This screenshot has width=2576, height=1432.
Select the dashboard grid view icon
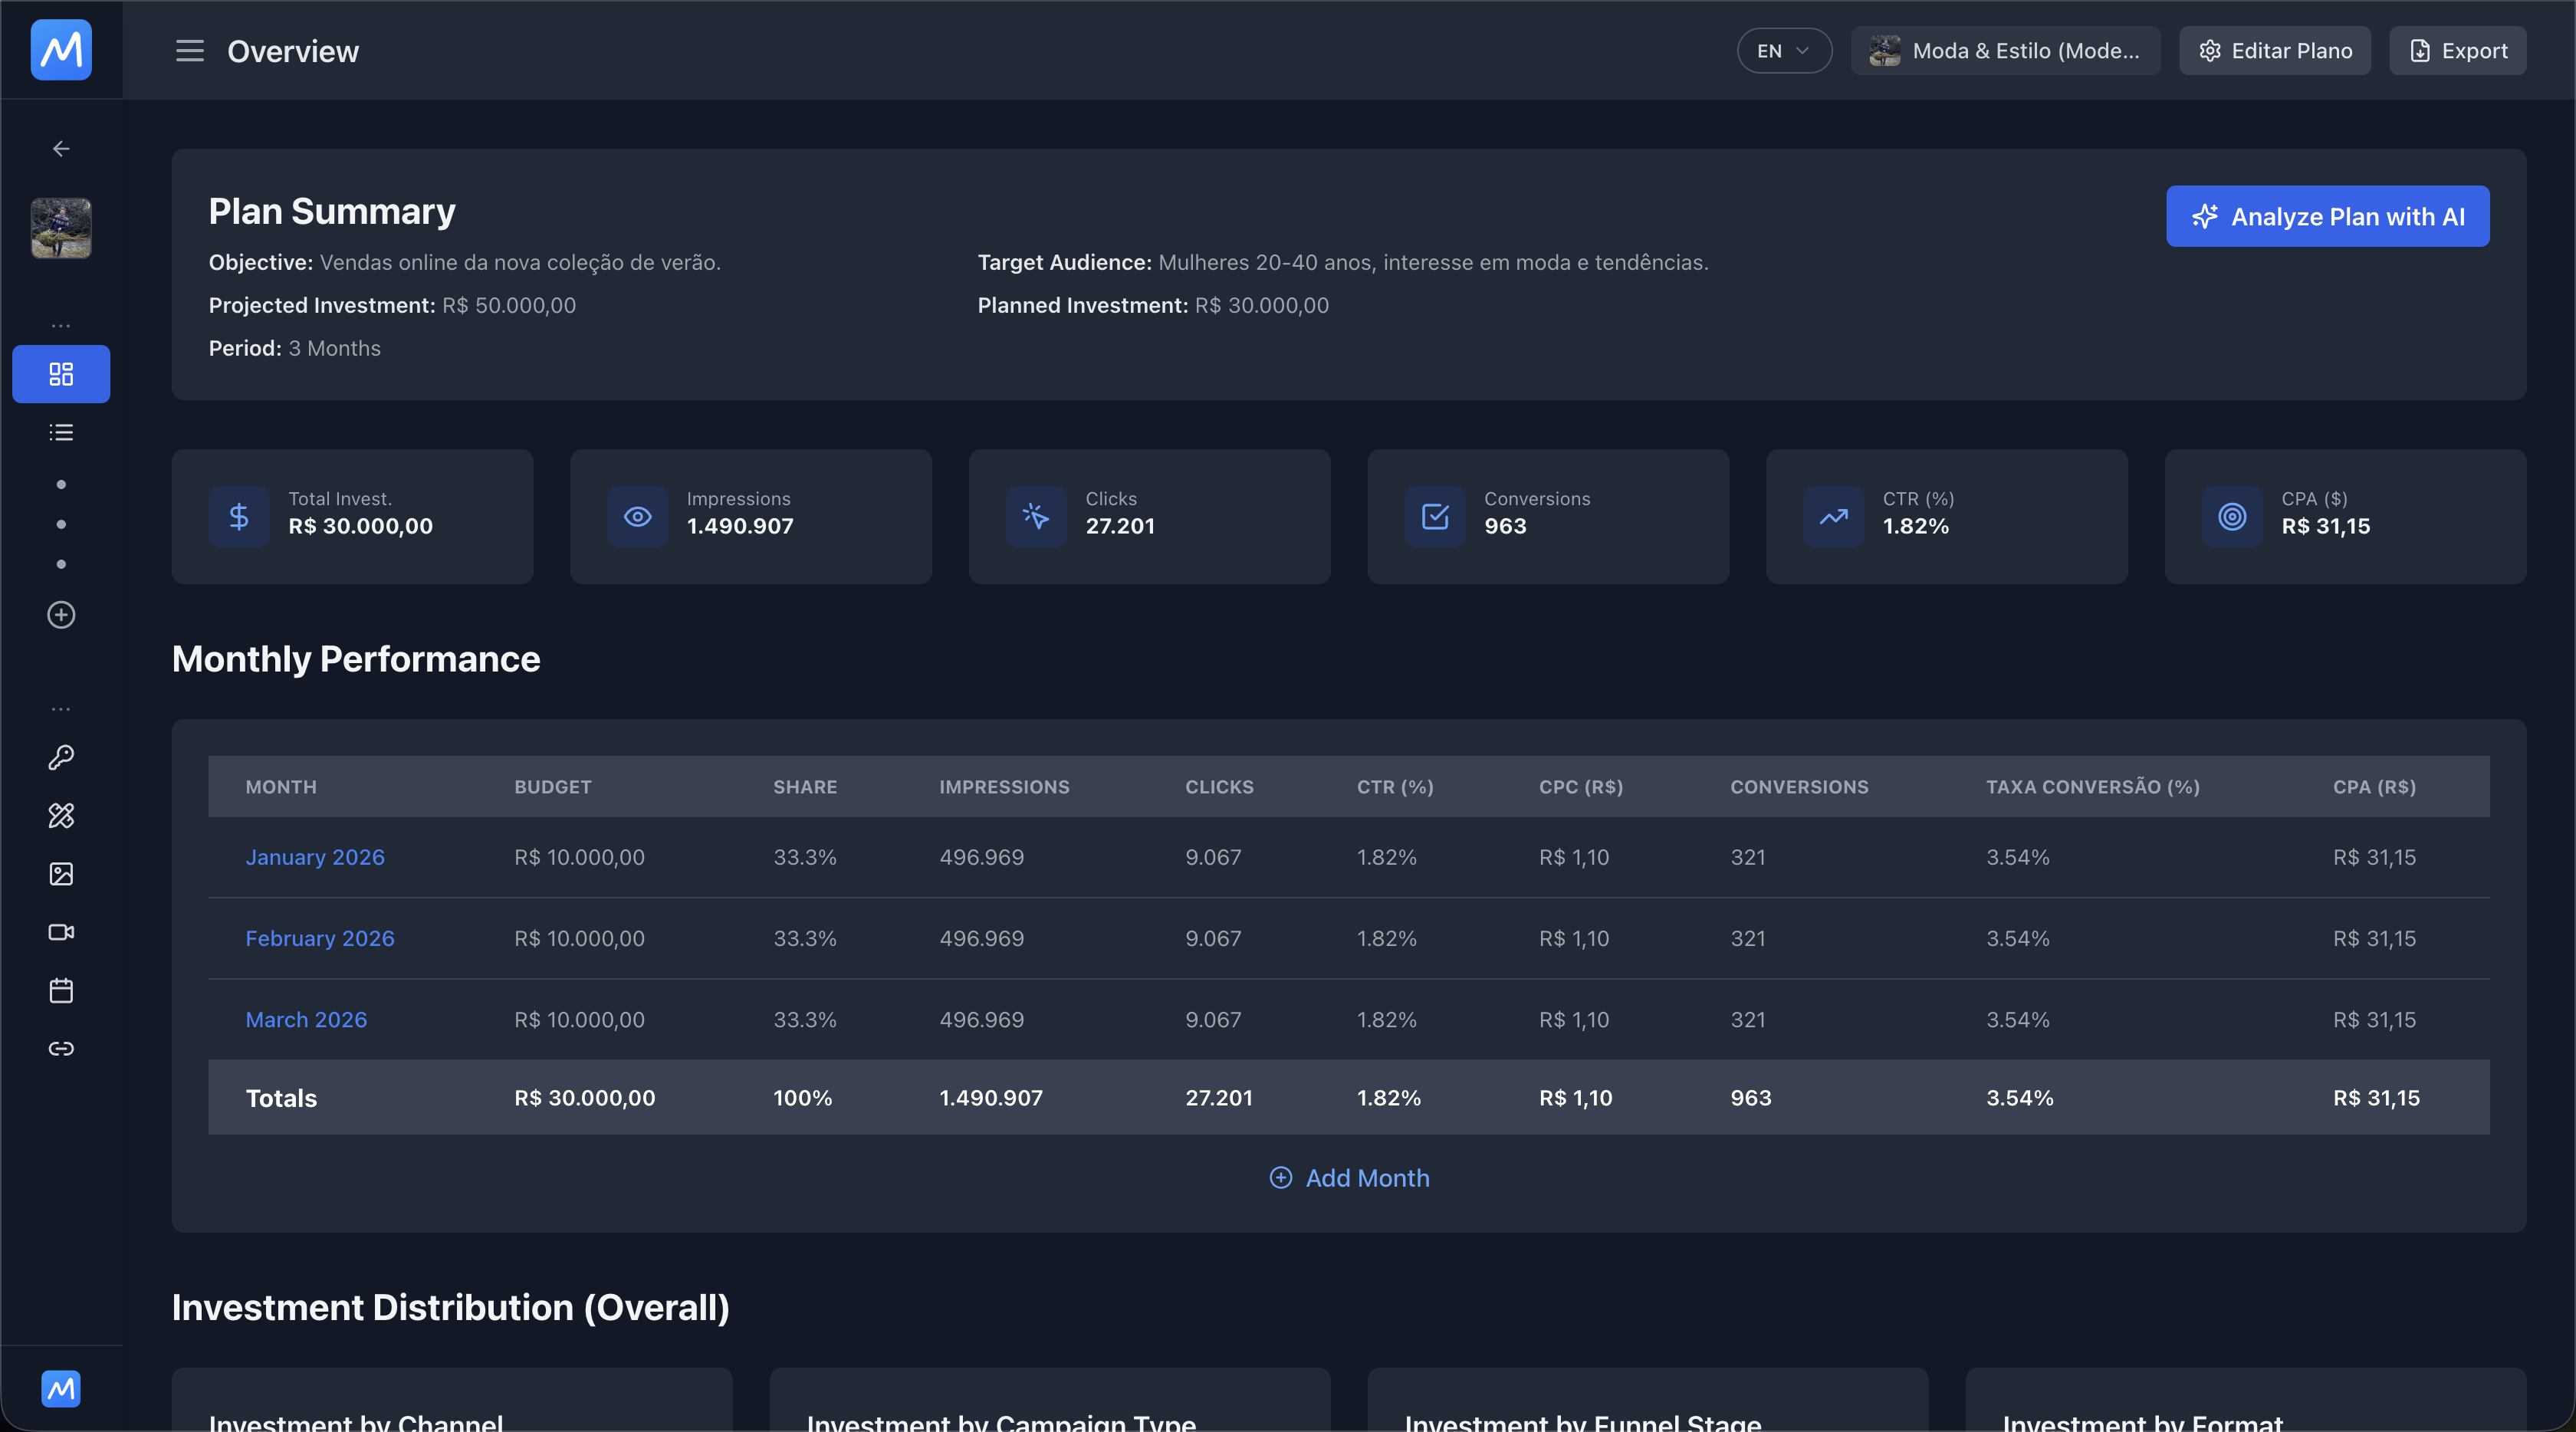tap(60, 374)
